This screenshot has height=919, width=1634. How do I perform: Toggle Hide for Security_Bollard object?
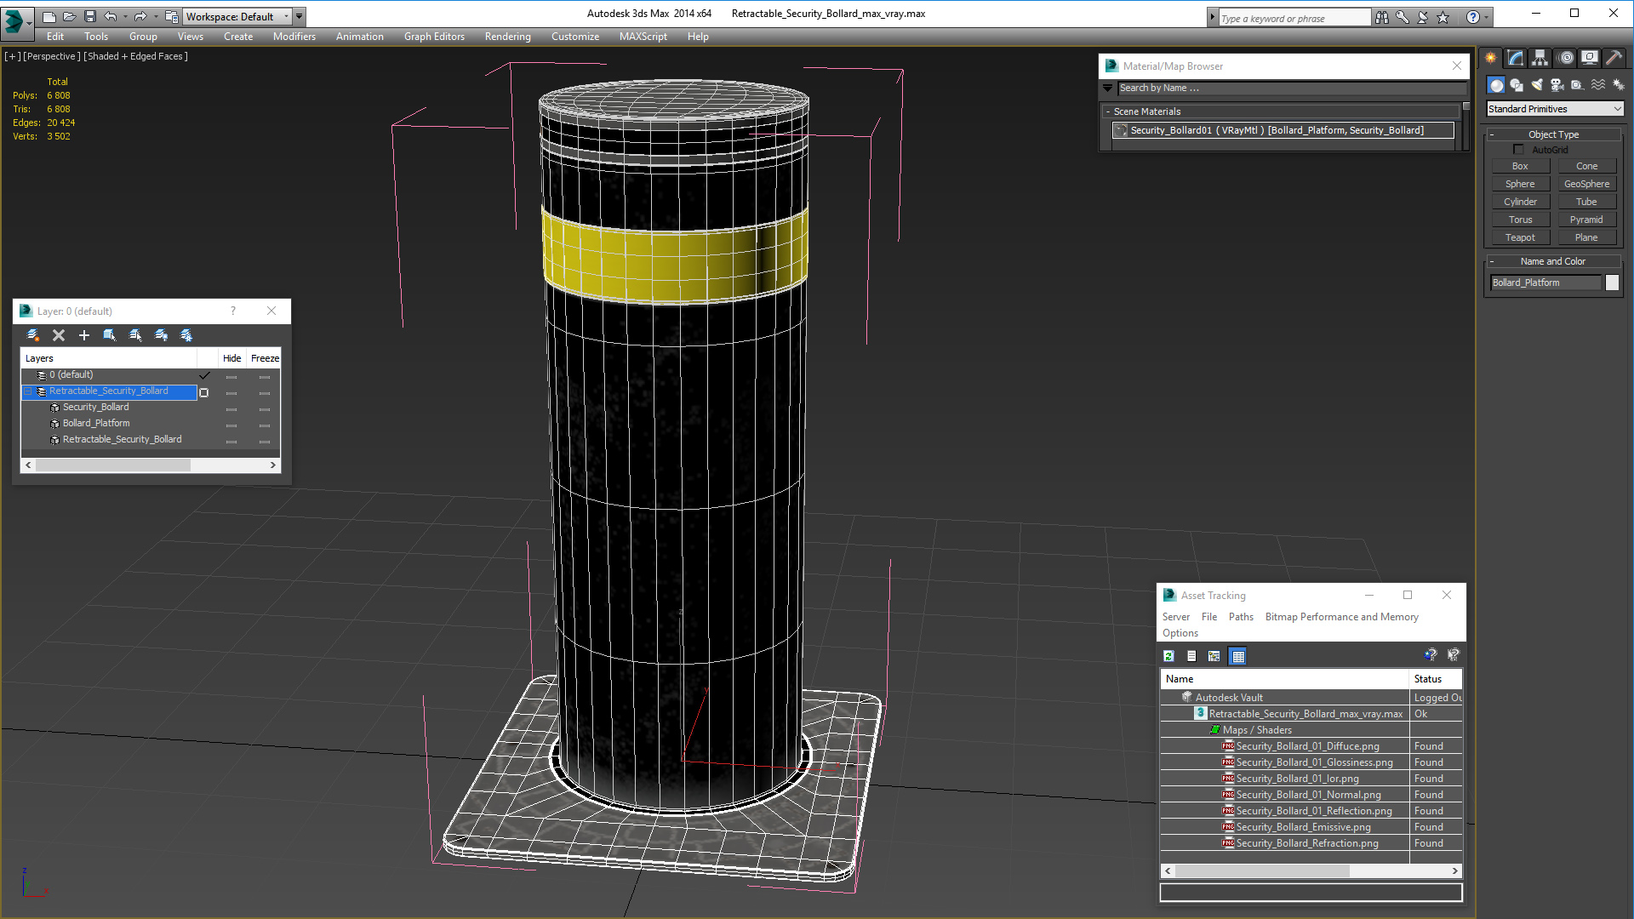[231, 408]
